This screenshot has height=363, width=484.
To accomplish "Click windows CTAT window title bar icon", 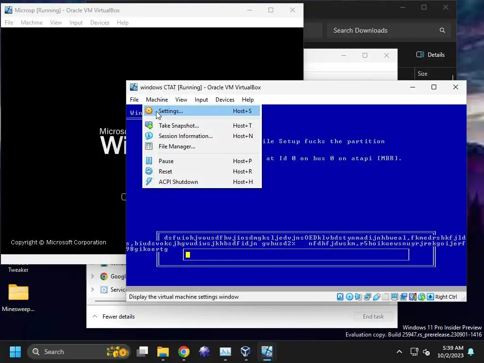I will 134,87.
